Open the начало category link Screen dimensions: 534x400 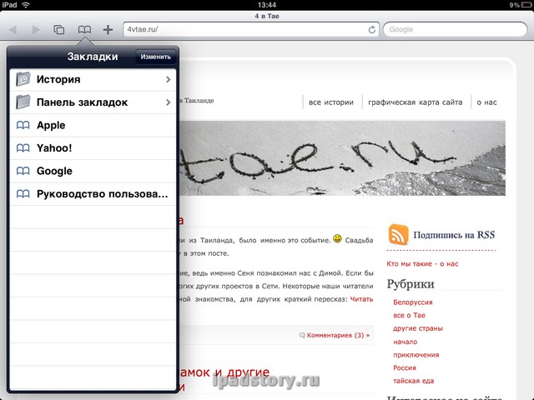[x=406, y=342]
